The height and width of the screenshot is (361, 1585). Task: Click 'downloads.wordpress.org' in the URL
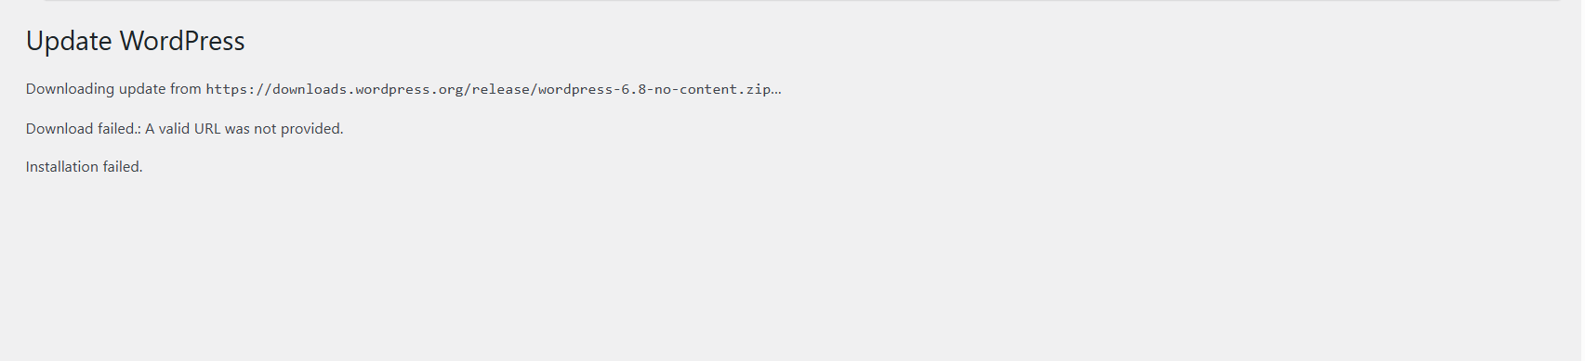click(368, 89)
